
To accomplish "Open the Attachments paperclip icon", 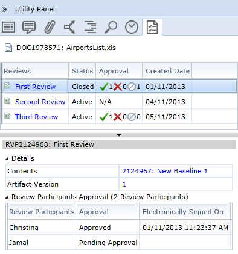I will 50,27.
